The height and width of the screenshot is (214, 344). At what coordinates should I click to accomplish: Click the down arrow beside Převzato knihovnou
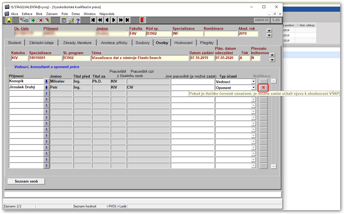click(272, 60)
